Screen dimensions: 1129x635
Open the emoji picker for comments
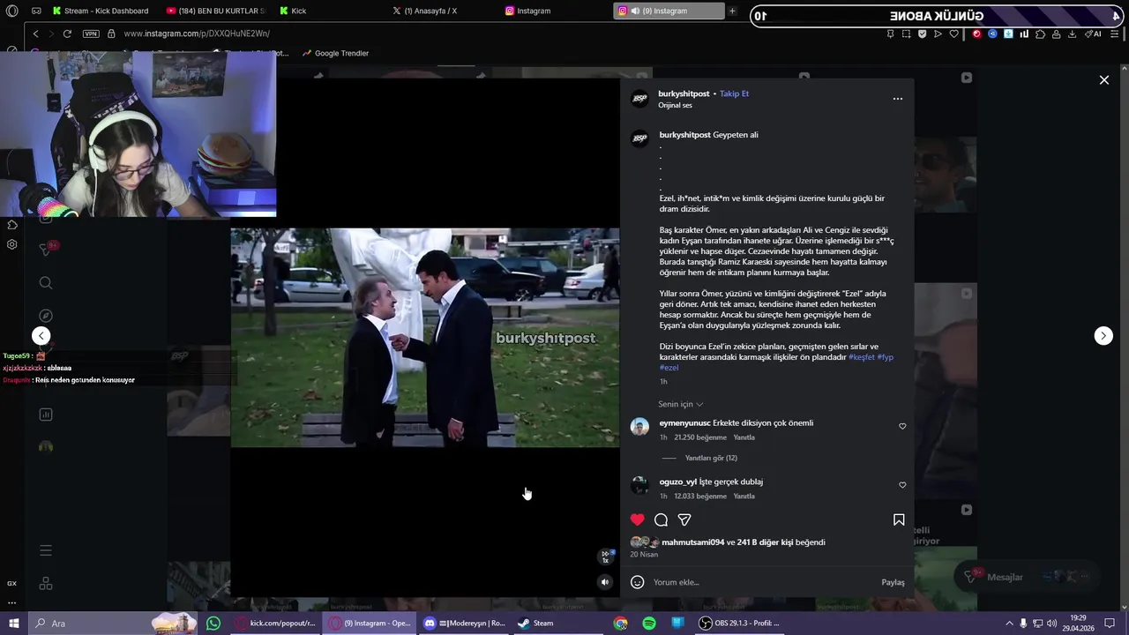tap(638, 582)
